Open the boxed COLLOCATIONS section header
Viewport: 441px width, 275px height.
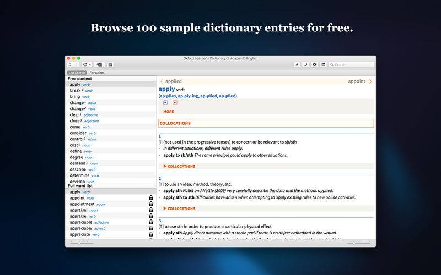266,123
